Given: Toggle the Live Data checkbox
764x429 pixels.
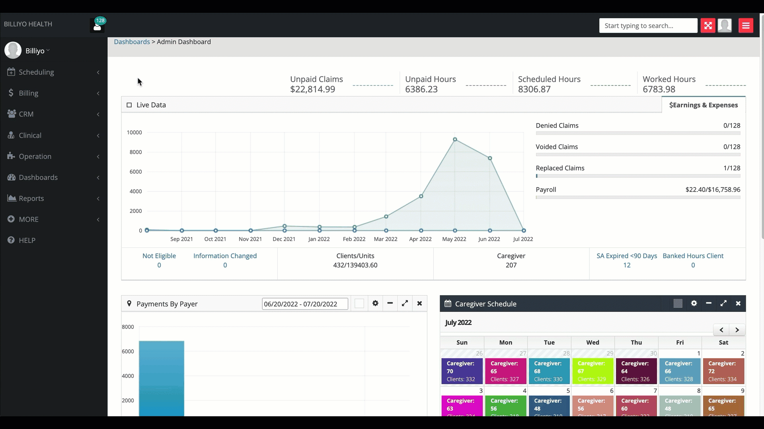Looking at the screenshot, I should (x=129, y=105).
